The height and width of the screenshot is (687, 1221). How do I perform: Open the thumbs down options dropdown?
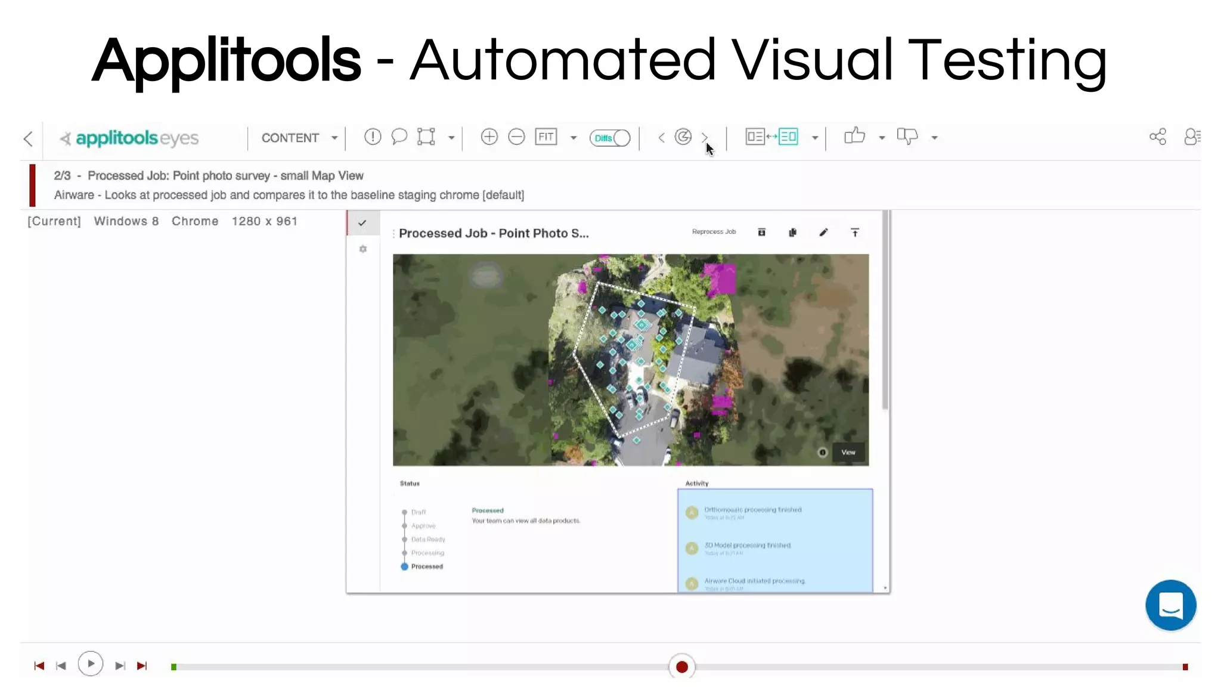coord(934,138)
